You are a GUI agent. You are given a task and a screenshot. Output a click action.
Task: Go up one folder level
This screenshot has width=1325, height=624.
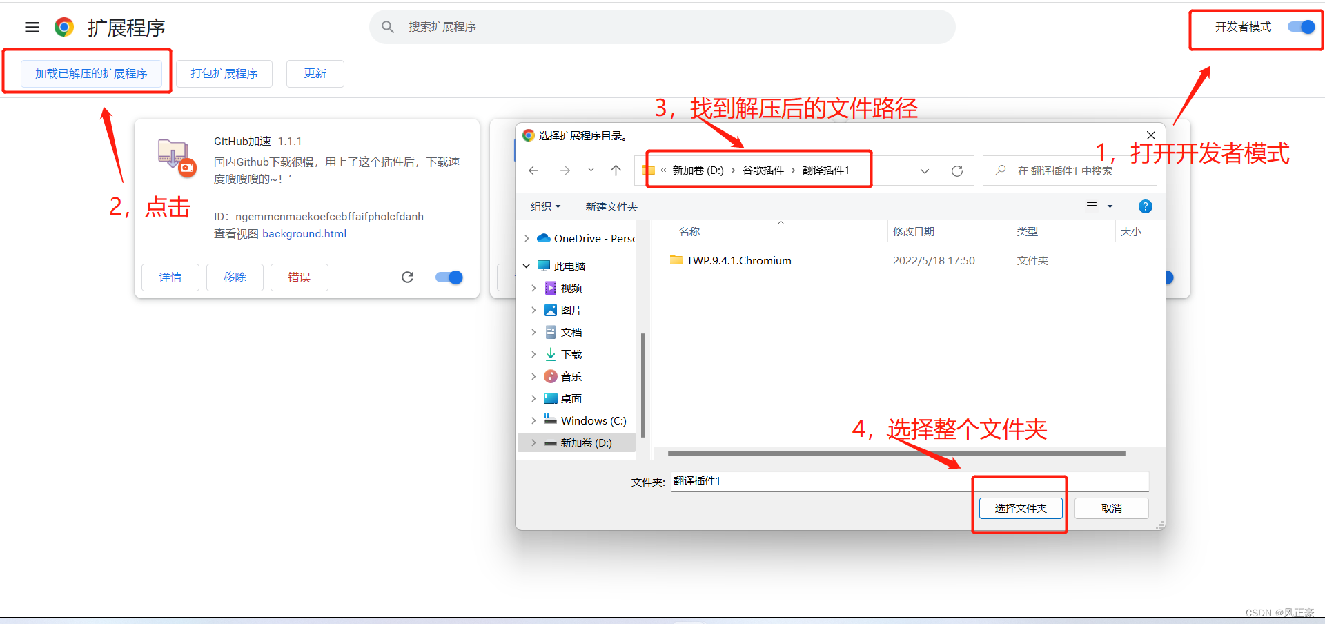616,170
